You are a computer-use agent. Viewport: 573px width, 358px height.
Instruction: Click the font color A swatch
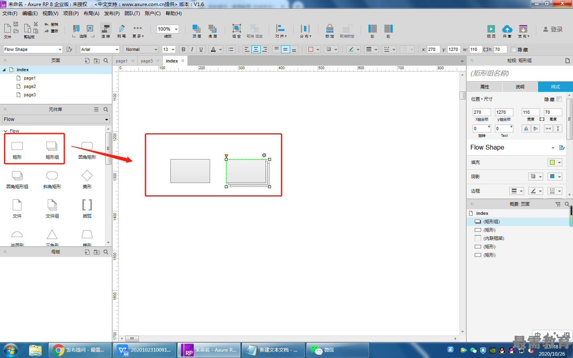click(x=213, y=49)
